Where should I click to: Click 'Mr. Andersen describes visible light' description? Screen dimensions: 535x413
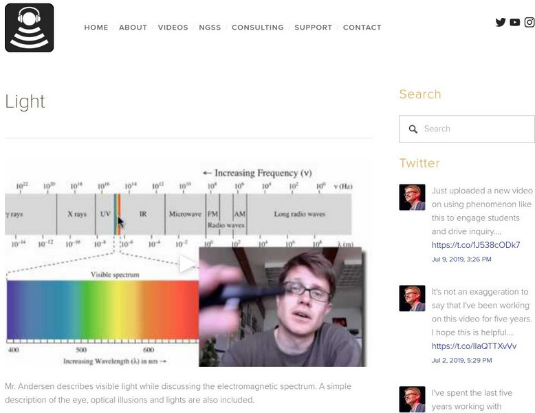click(178, 393)
